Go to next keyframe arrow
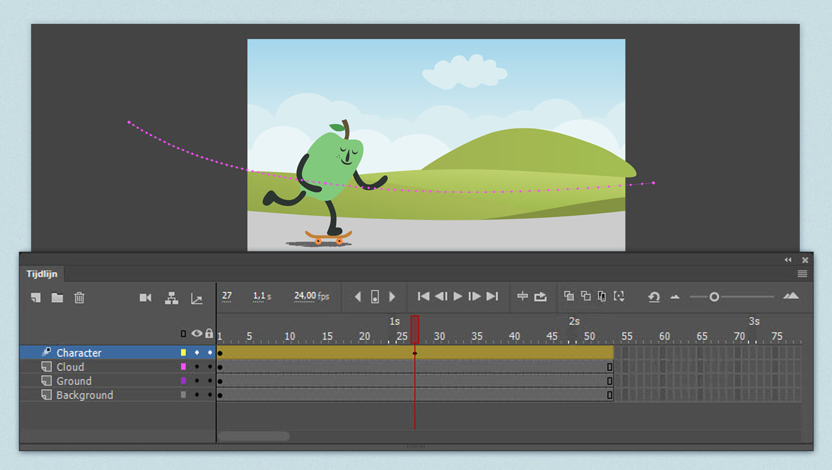 click(x=392, y=297)
